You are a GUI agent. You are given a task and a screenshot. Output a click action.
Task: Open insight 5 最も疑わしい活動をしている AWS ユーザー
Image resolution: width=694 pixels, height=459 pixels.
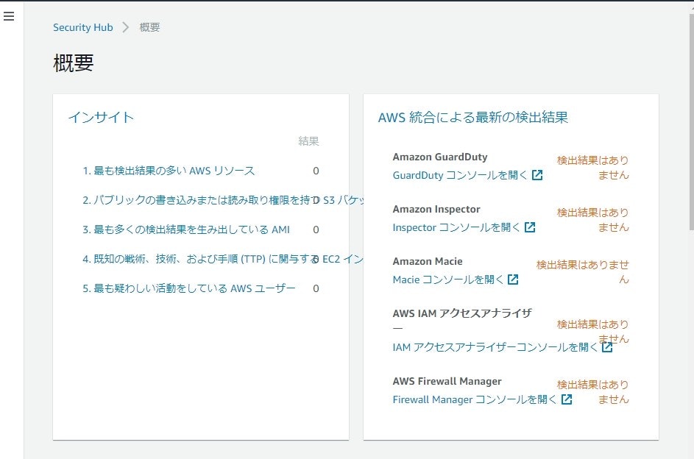point(189,288)
